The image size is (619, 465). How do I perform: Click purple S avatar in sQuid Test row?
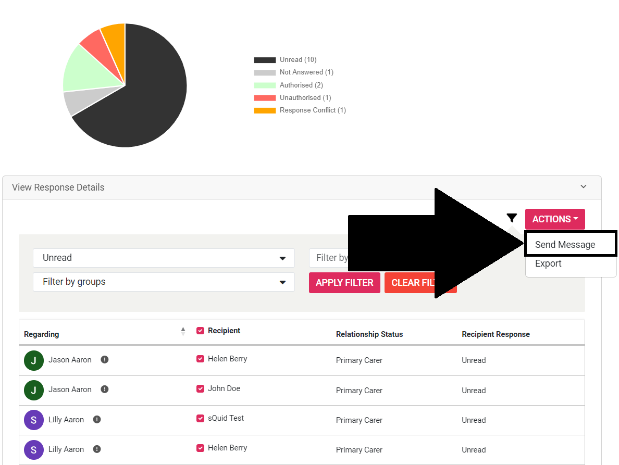(x=34, y=420)
